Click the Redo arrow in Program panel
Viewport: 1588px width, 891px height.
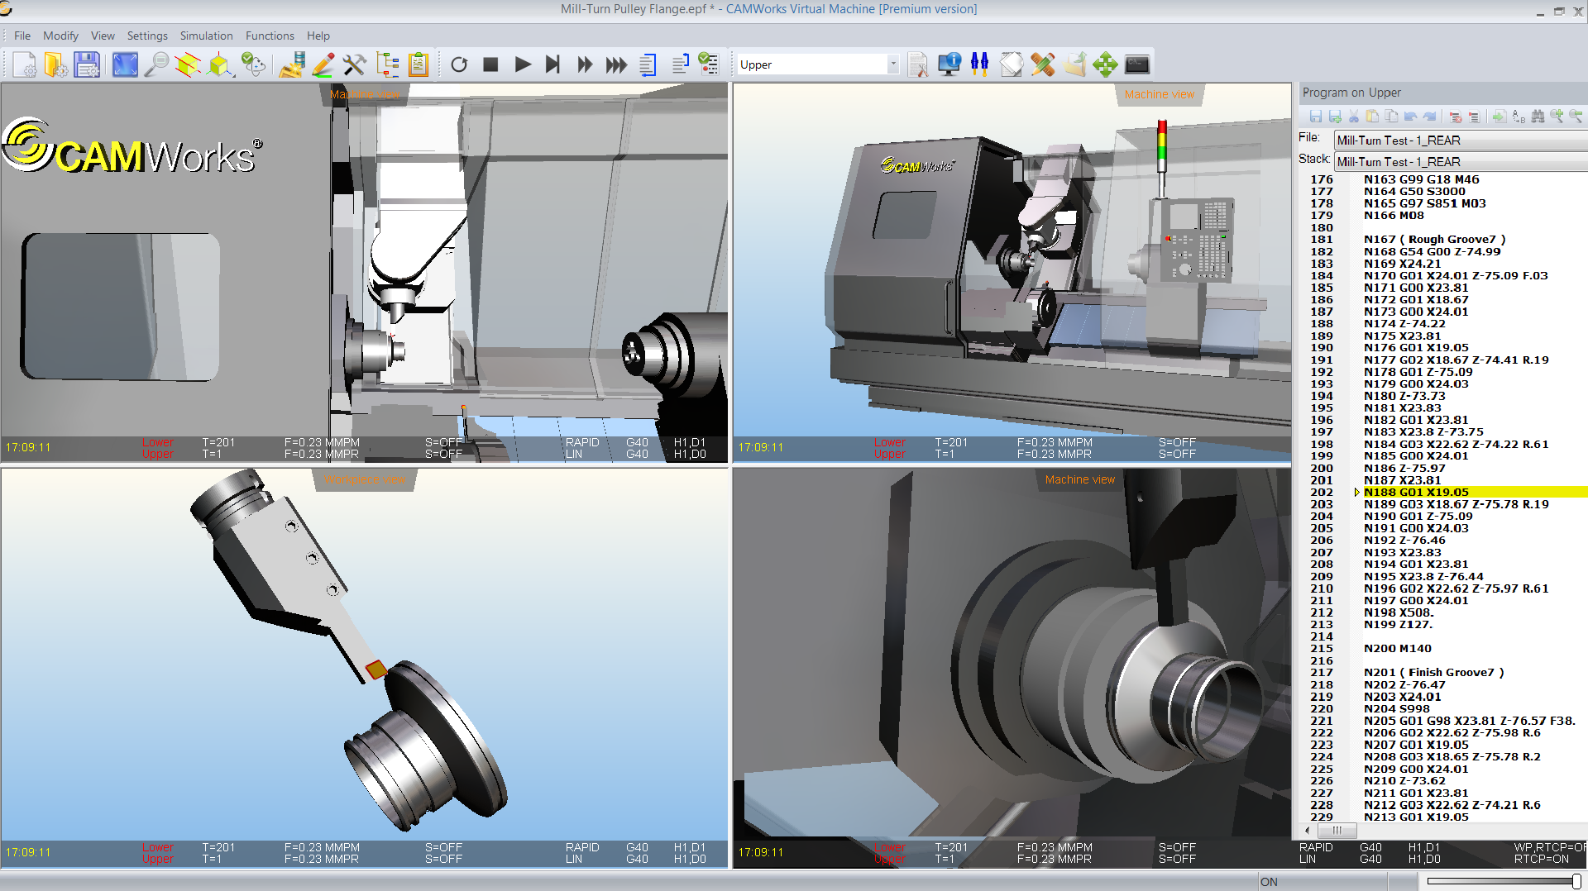[1429, 117]
